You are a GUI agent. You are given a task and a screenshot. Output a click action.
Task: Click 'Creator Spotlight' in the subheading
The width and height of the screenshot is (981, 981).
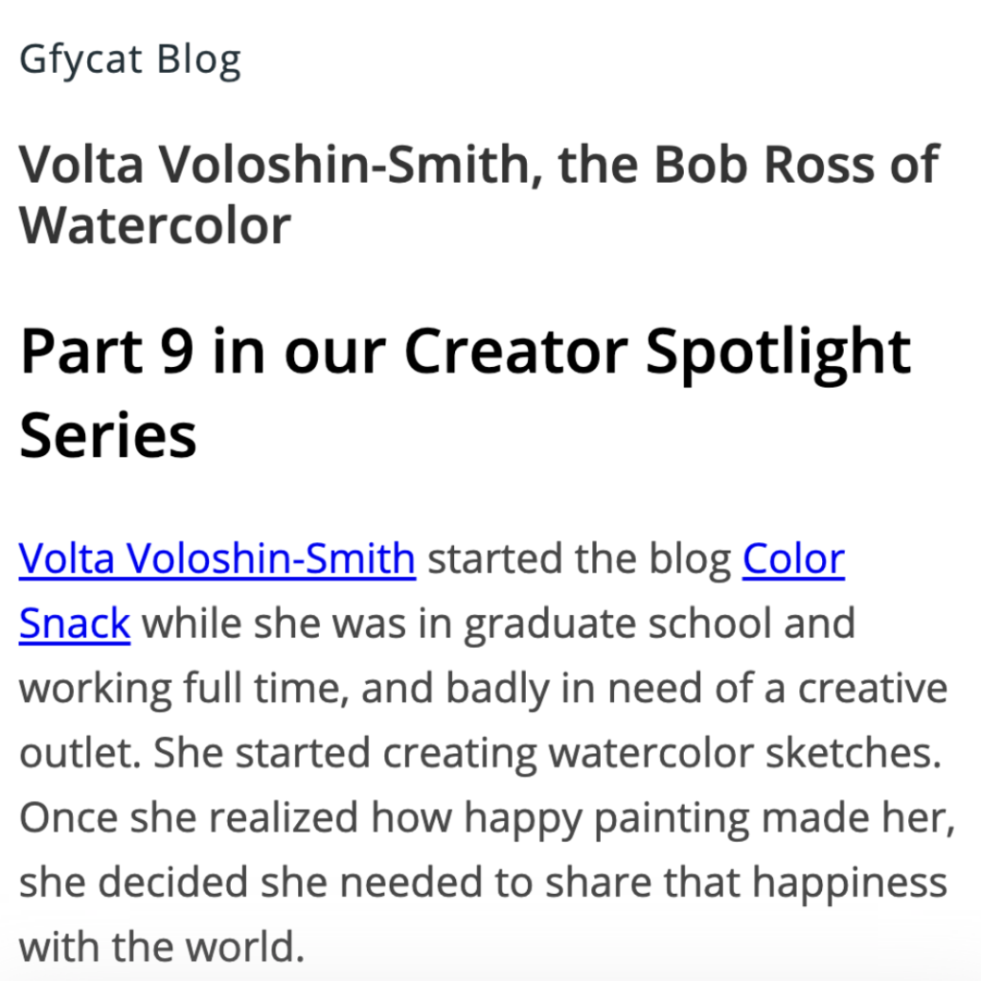click(657, 352)
